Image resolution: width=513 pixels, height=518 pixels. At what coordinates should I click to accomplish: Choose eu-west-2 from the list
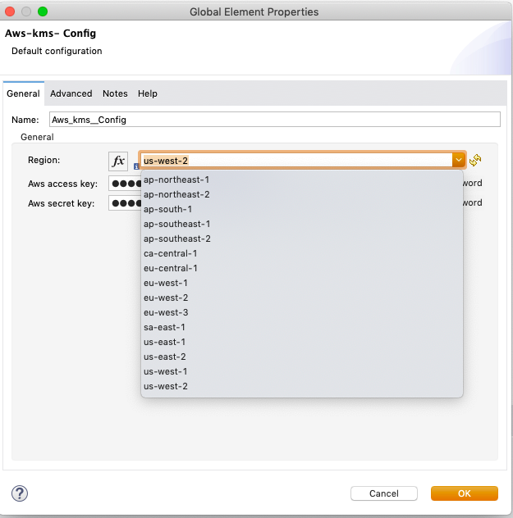[302, 298]
